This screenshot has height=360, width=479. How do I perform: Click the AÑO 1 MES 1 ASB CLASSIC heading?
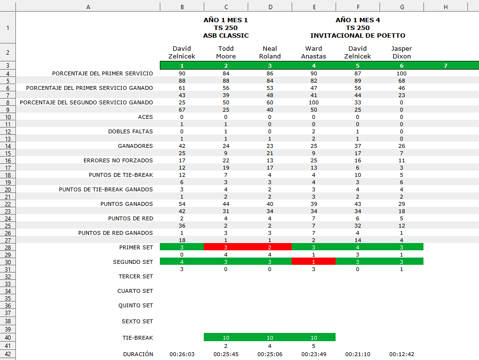(x=226, y=28)
